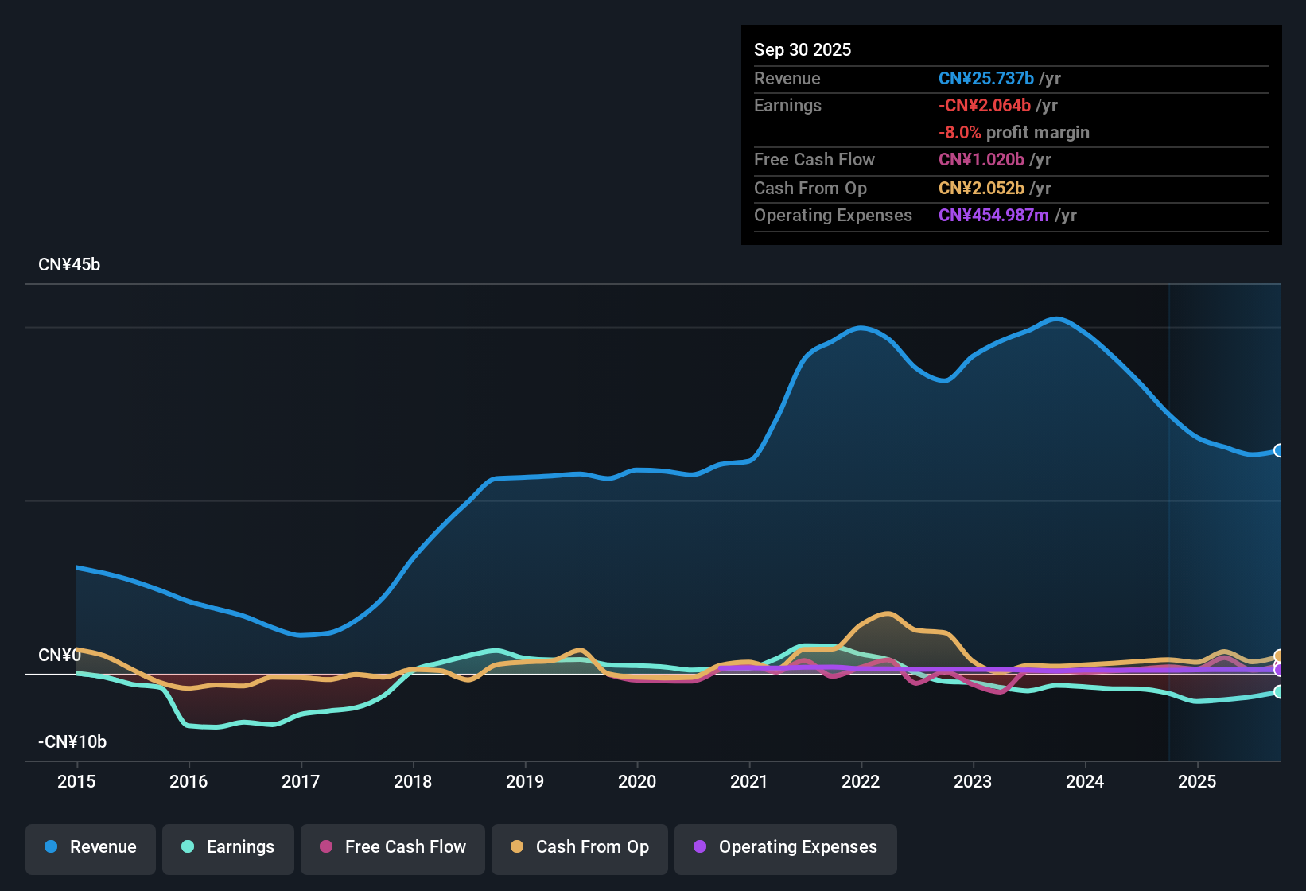The width and height of the screenshot is (1306, 891).
Task: Click the 2021 label on the time axis
Action: [x=748, y=782]
